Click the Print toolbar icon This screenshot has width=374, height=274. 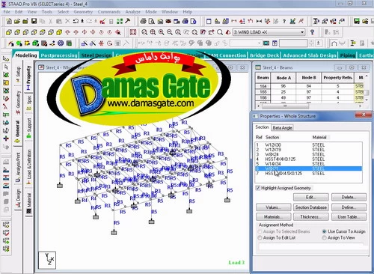(x=143, y=21)
